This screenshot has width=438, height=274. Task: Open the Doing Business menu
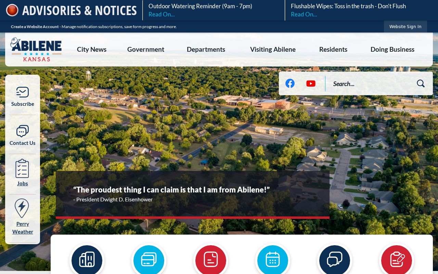click(392, 49)
